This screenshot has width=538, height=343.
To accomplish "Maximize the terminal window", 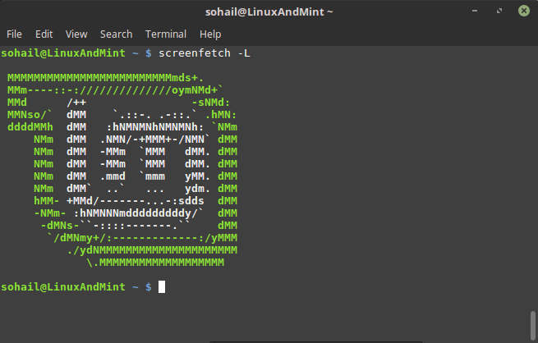I will (499, 11).
